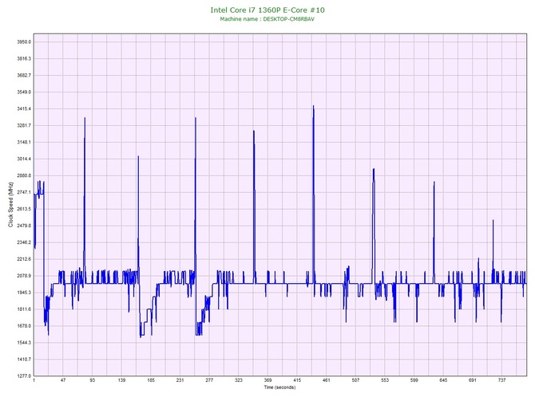
Task: Click the x-axis tick label 599
Action: pos(414,380)
